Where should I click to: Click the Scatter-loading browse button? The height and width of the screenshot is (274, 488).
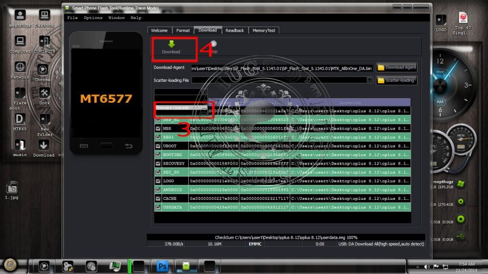396,80
